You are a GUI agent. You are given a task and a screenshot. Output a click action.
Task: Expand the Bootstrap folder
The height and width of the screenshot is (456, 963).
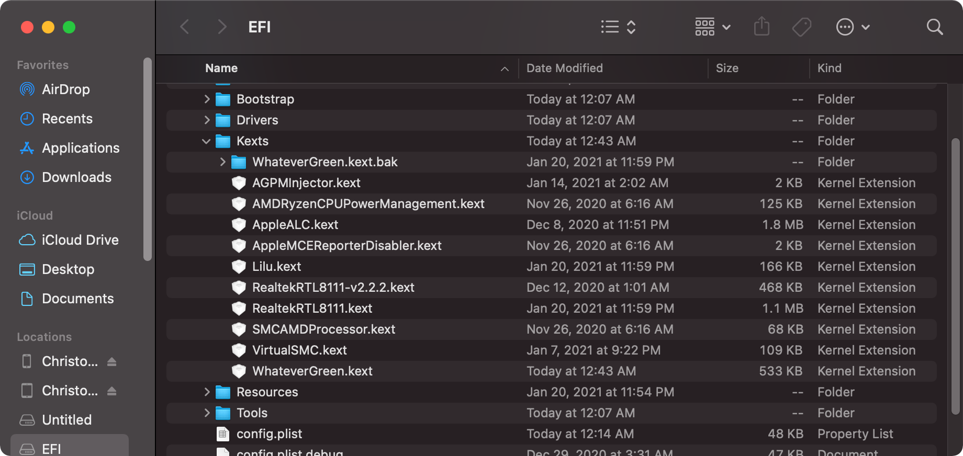click(207, 99)
